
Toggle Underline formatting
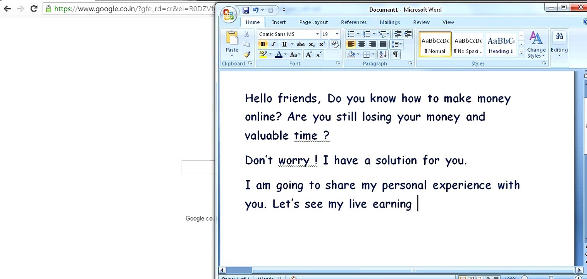tap(284, 44)
